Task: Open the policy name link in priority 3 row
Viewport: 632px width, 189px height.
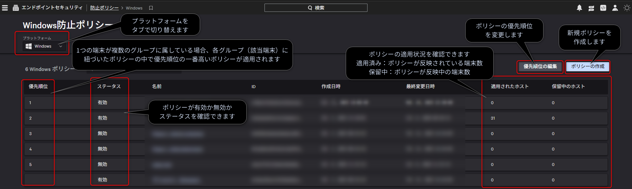Action: [x=178, y=134]
